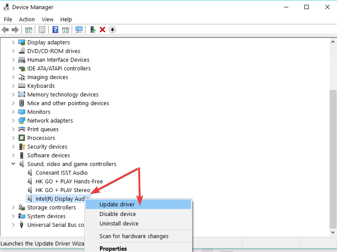This screenshot has width=337, height=252.
Task: Select the Software devices category
Action: point(49,155)
